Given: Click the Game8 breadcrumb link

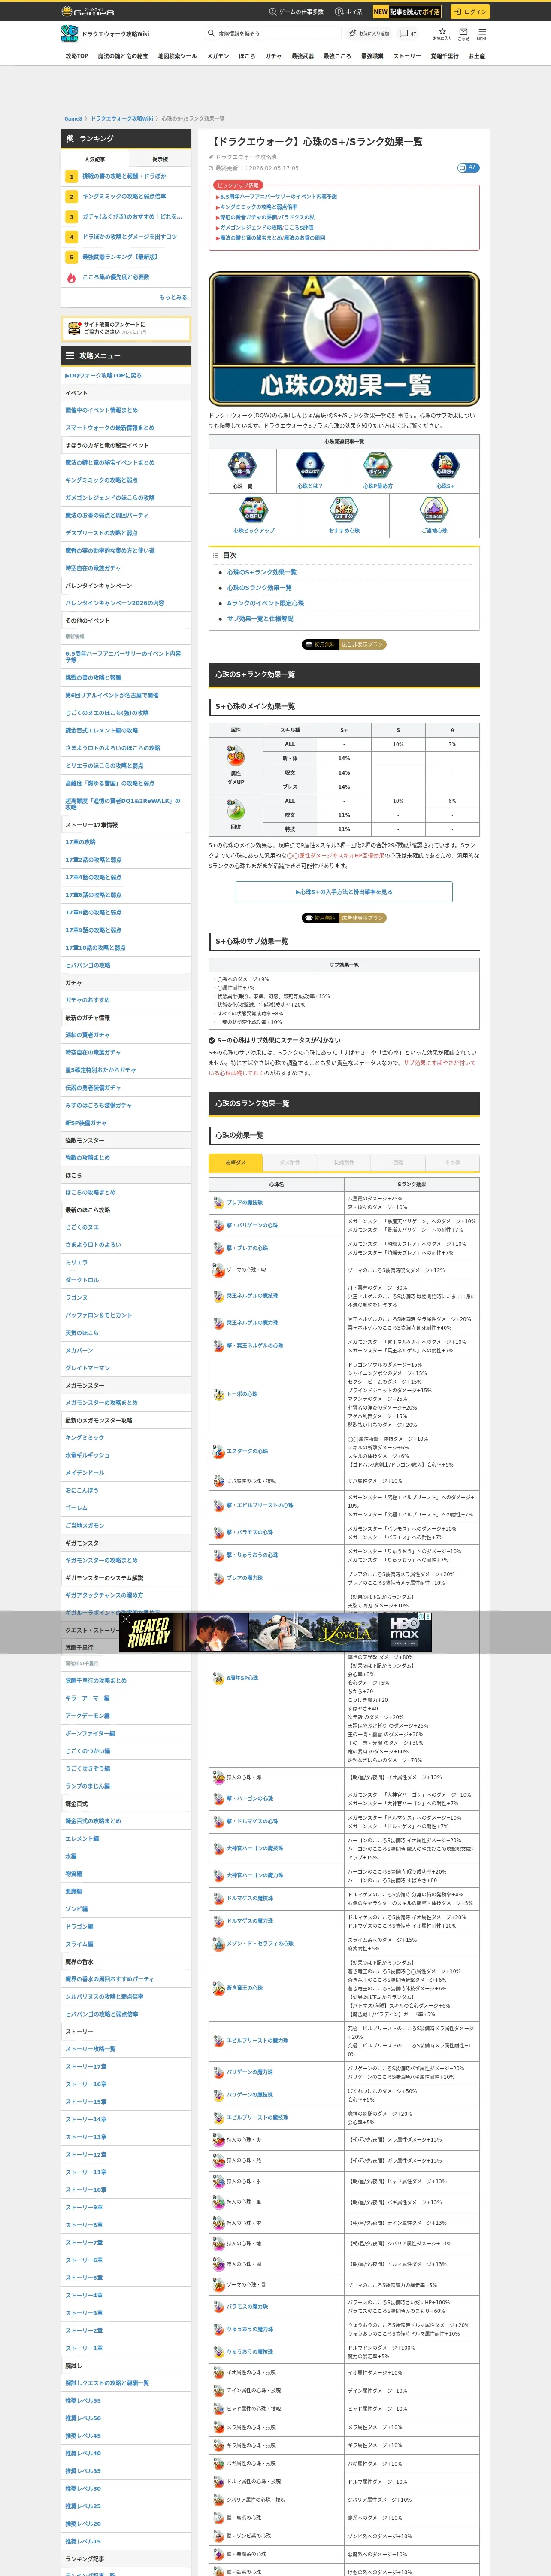Looking at the screenshot, I should (x=73, y=118).
